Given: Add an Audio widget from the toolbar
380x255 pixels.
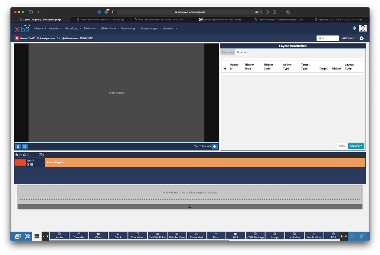Looking at the screenshot, I should click(59, 236).
